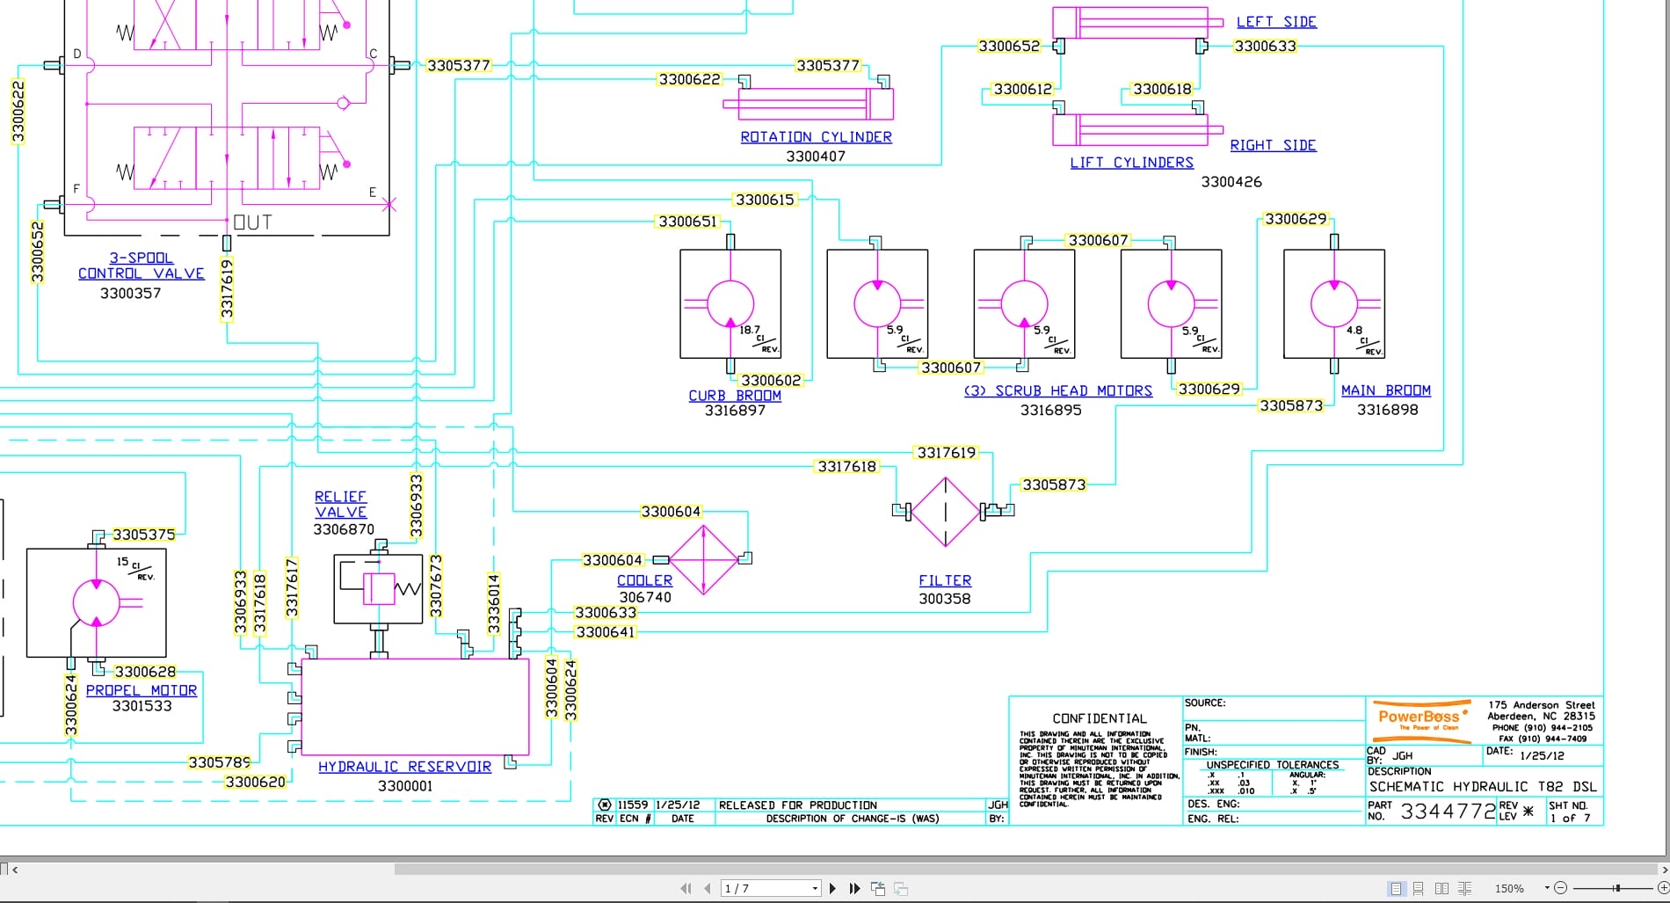The width and height of the screenshot is (1670, 903).
Task: Jump to the first page using the leftmost navigation icon
Action: (x=686, y=888)
